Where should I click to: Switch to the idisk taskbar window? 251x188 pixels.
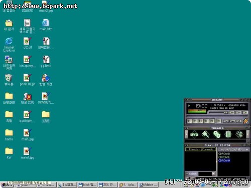point(87,185)
